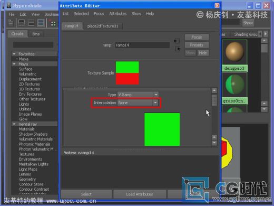This screenshot has height=206, width=274.
Task: Select 3D Textures in the tree
Action: (30, 89)
